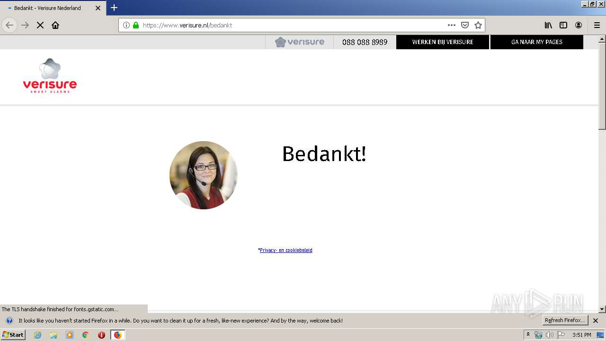Save page to Pocket
Image resolution: width=606 pixels, height=341 pixels.
coord(465,25)
